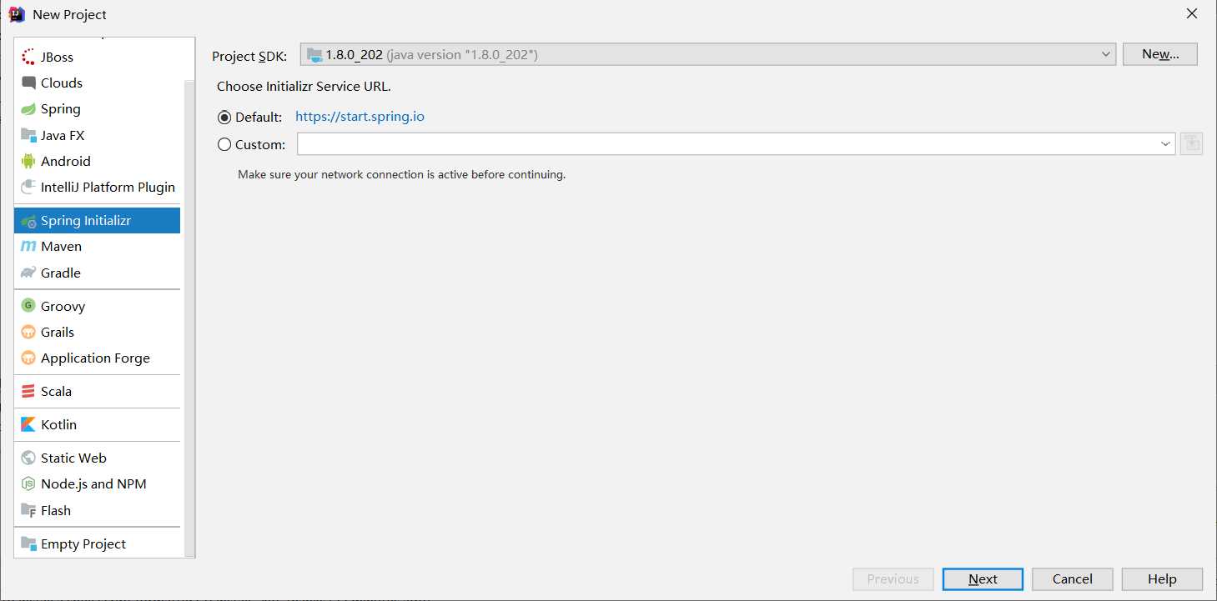The height and width of the screenshot is (601, 1217).
Task: Click the Gradle elephant icon
Action: [28, 273]
